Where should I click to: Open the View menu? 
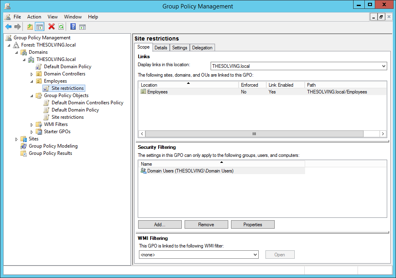point(52,17)
